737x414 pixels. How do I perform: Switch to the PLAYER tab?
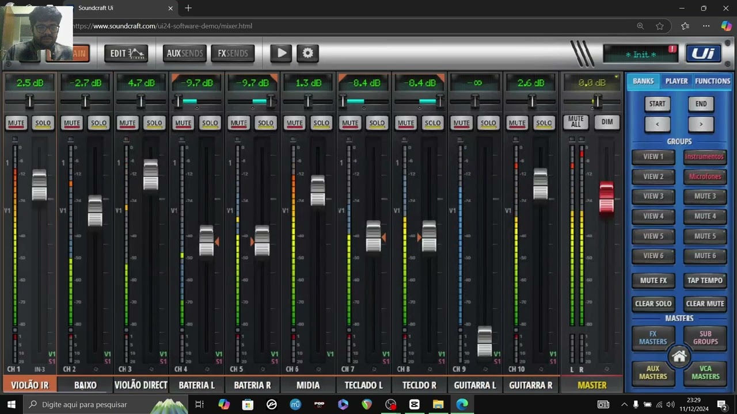point(677,81)
